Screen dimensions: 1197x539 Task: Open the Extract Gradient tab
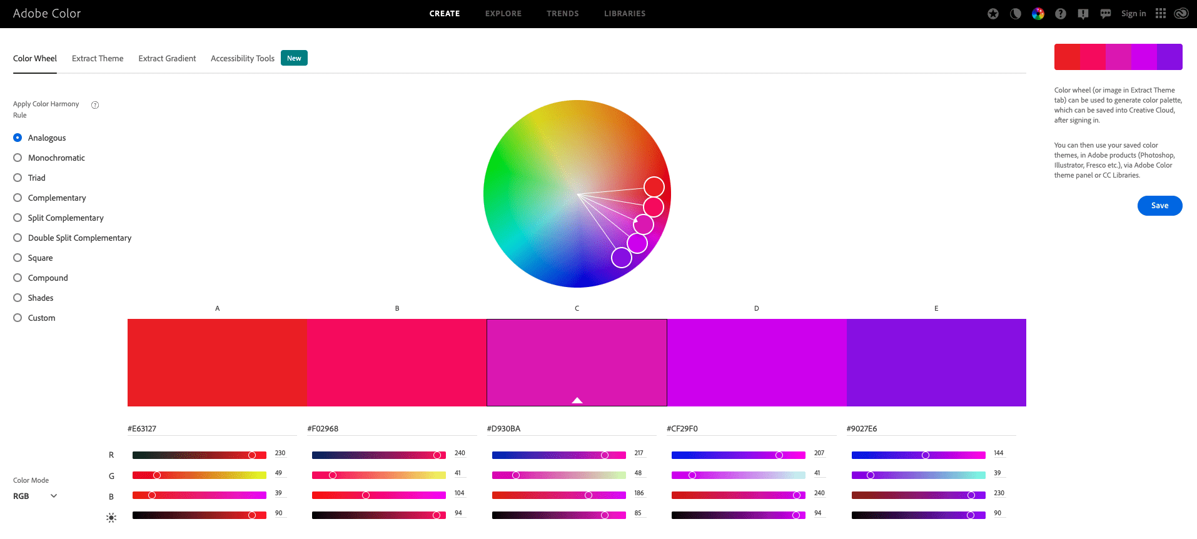coord(167,58)
